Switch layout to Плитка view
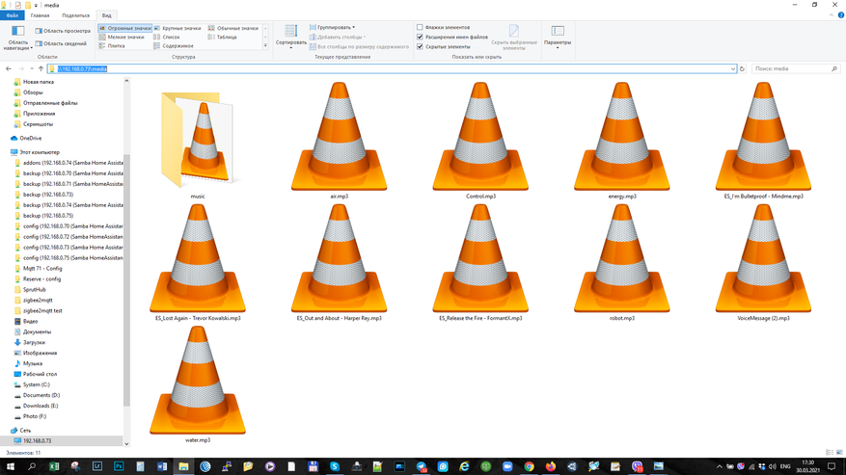 tap(112, 46)
